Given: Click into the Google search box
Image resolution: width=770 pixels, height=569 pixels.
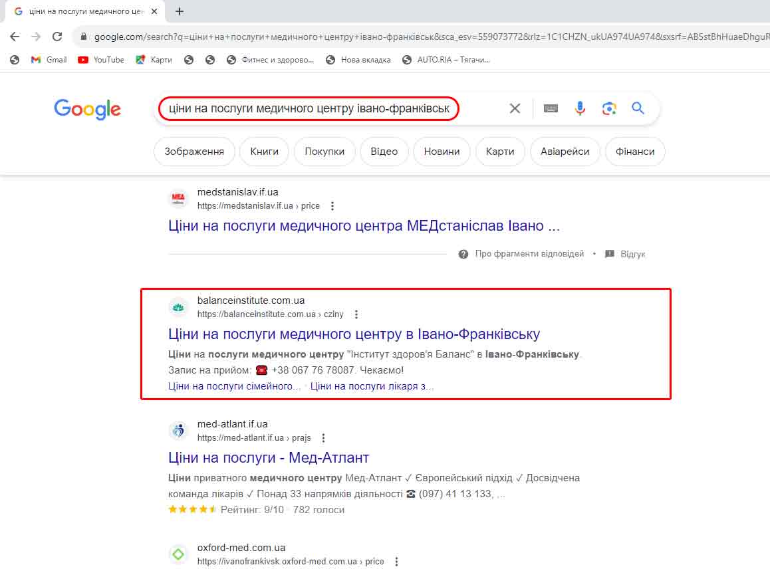Looking at the screenshot, I should 309,108.
